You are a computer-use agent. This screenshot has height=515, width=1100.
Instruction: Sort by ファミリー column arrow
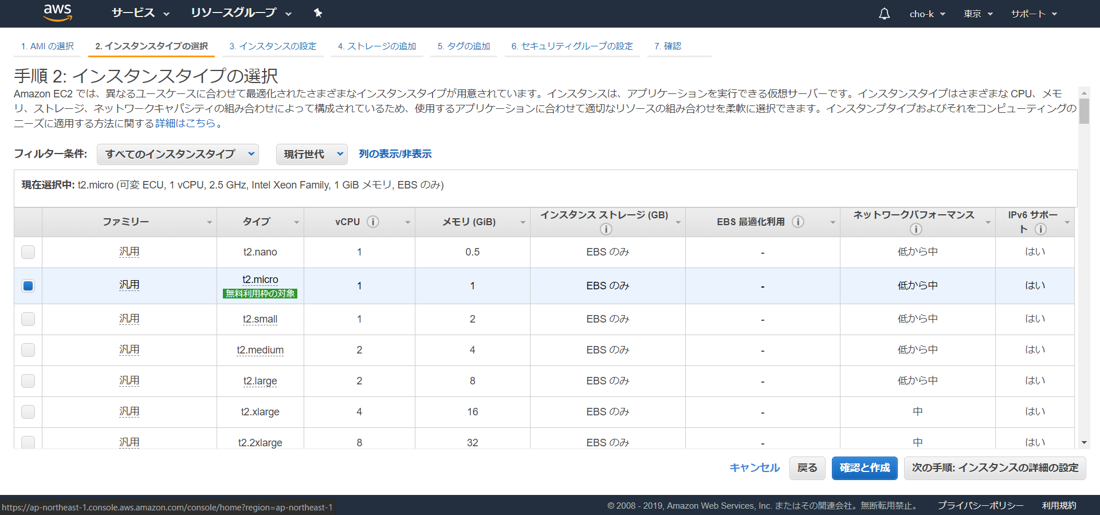tap(210, 222)
